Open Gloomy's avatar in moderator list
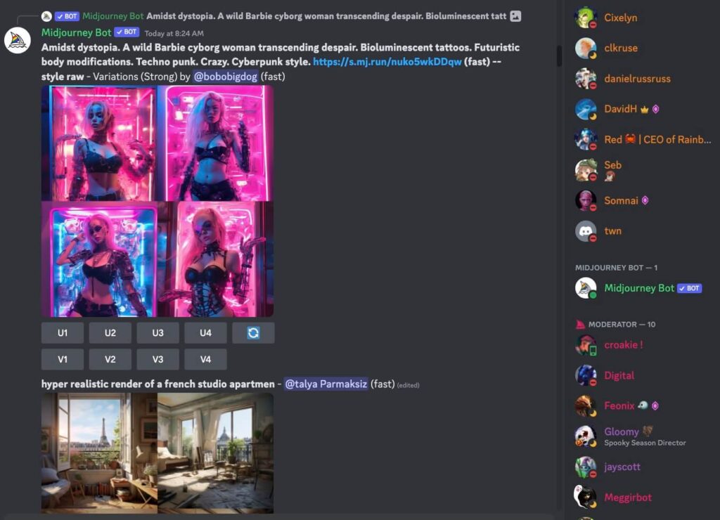The image size is (720, 520). [x=586, y=436]
